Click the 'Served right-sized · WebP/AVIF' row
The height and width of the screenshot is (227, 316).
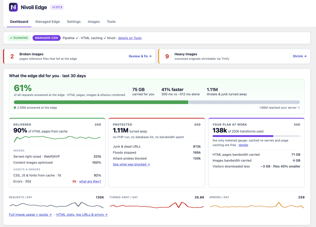coord(57,156)
